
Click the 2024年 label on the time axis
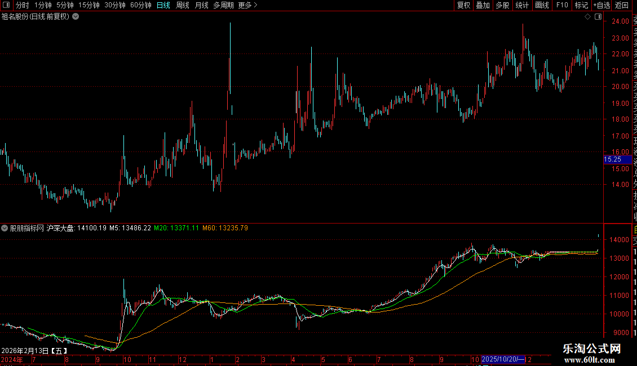pyautogui.click(x=12, y=359)
